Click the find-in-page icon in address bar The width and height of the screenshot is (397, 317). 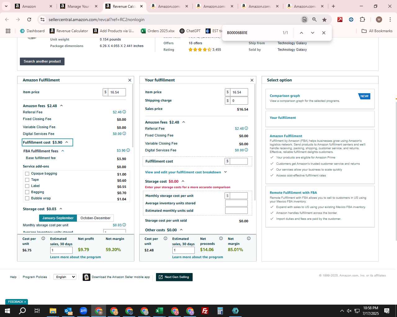tap(305, 20)
